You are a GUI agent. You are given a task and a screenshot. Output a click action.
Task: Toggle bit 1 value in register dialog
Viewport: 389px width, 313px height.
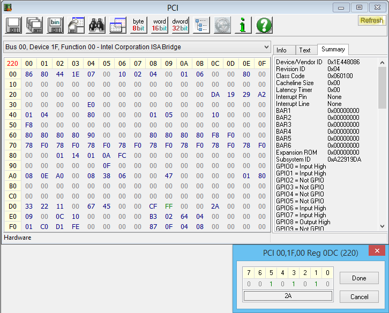point(316,284)
